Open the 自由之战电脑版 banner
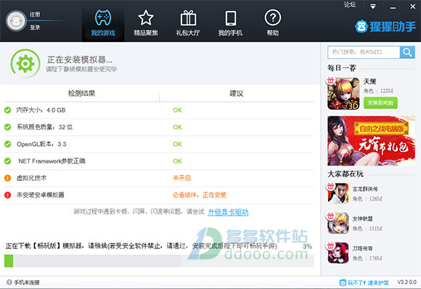Image resolution: width=421 pixels, height=289 pixels. pos(372,141)
